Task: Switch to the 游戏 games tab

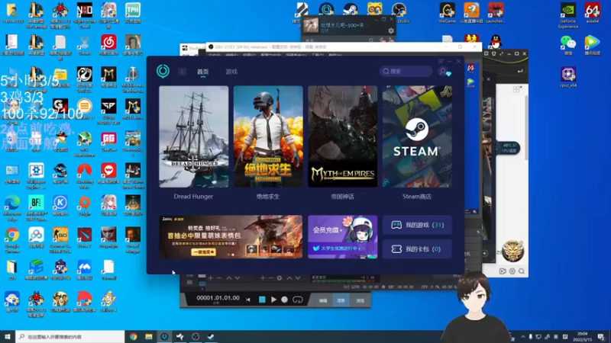Action: pyautogui.click(x=231, y=72)
